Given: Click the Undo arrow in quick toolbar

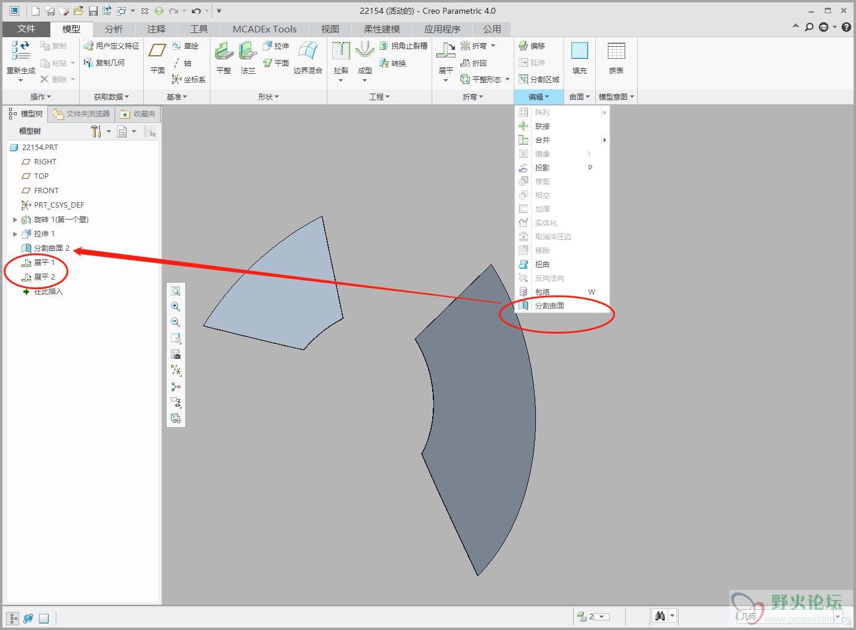Looking at the screenshot, I should pos(195,11).
